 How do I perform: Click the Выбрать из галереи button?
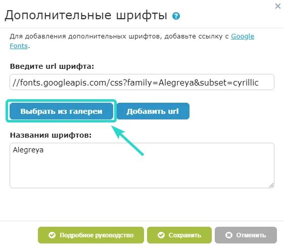[61, 111]
